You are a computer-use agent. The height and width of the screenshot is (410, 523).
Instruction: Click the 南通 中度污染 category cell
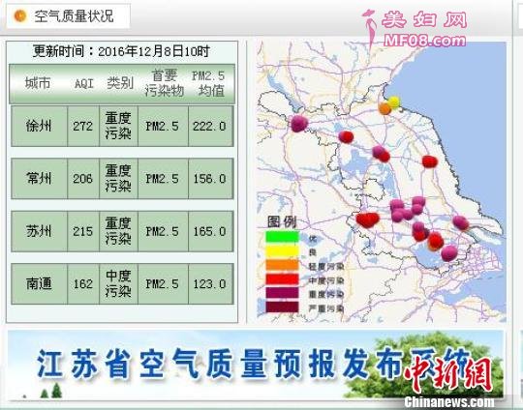(x=118, y=283)
